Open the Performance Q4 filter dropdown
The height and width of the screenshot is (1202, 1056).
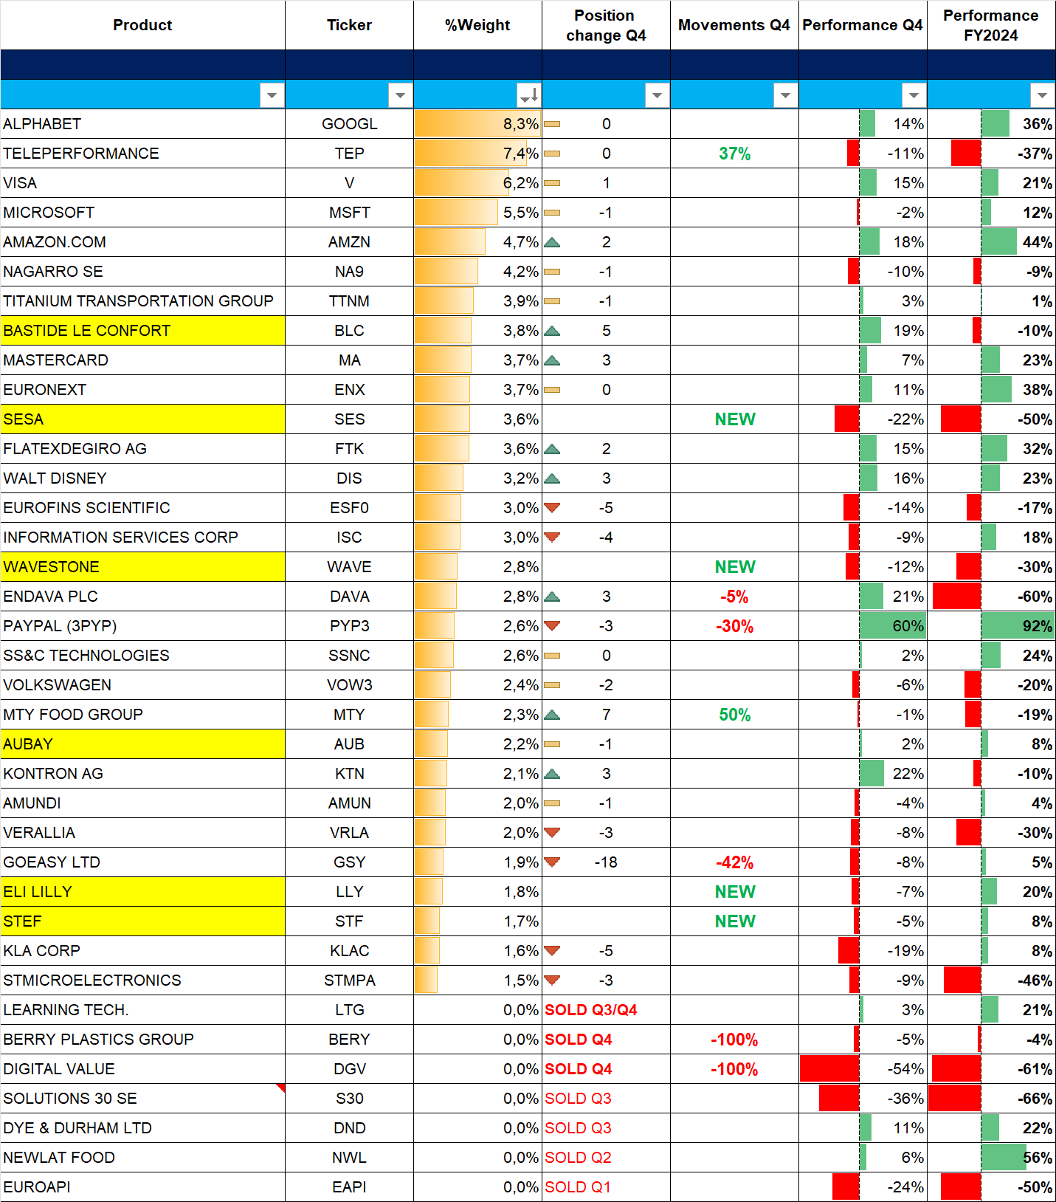click(x=914, y=95)
